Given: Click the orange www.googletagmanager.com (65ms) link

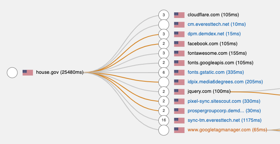Looking at the screenshot, I should pos(227,130).
